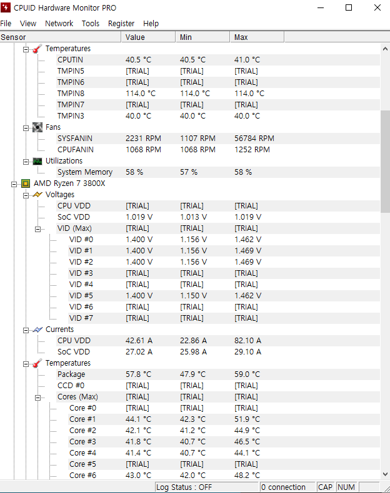
Task: Click the vertical scrollbar thumb
Action: click(385, 161)
